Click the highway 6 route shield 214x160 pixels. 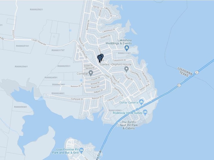pyautogui.click(x=197, y=72)
